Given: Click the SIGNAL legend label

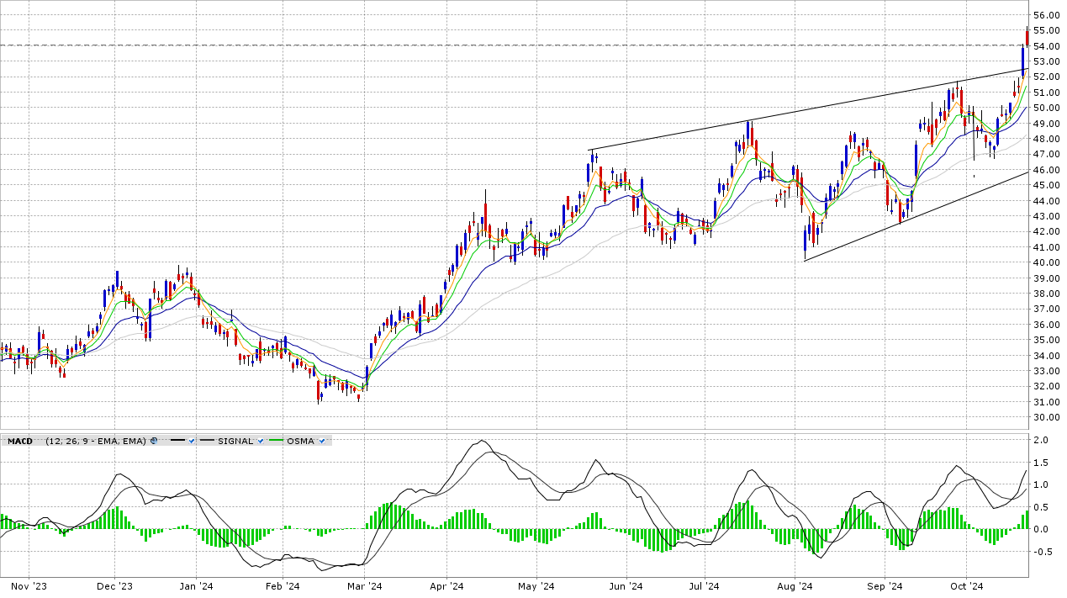Looking at the screenshot, I should coord(235,441).
